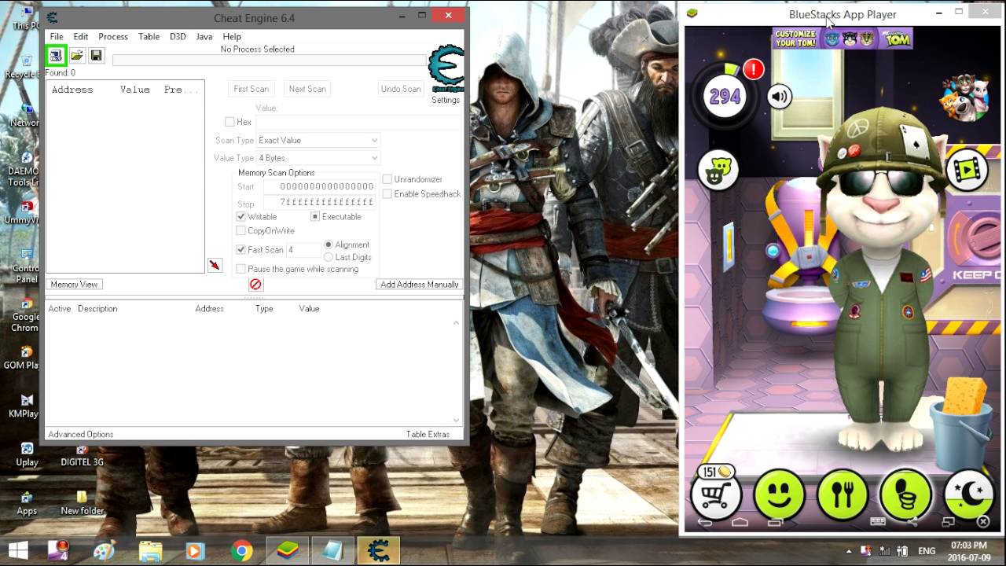Tap the BlueStacks share icon
This screenshot has width=1006, height=566.
[912, 521]
